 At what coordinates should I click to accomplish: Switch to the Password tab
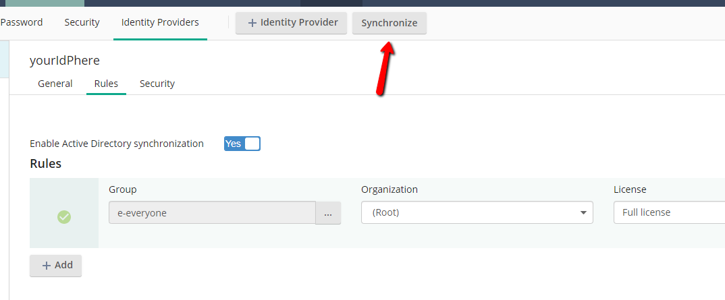[x=22, y=22]
